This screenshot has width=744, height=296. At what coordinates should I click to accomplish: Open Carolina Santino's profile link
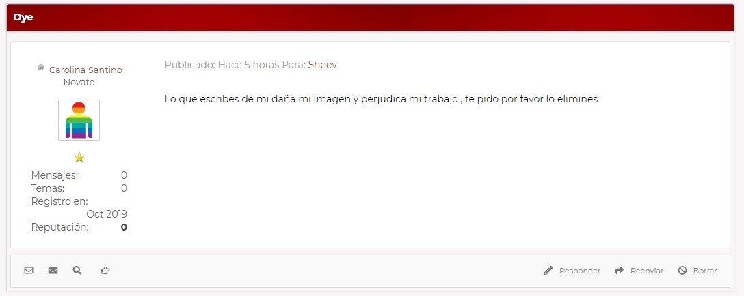click(x=86, y=70)
